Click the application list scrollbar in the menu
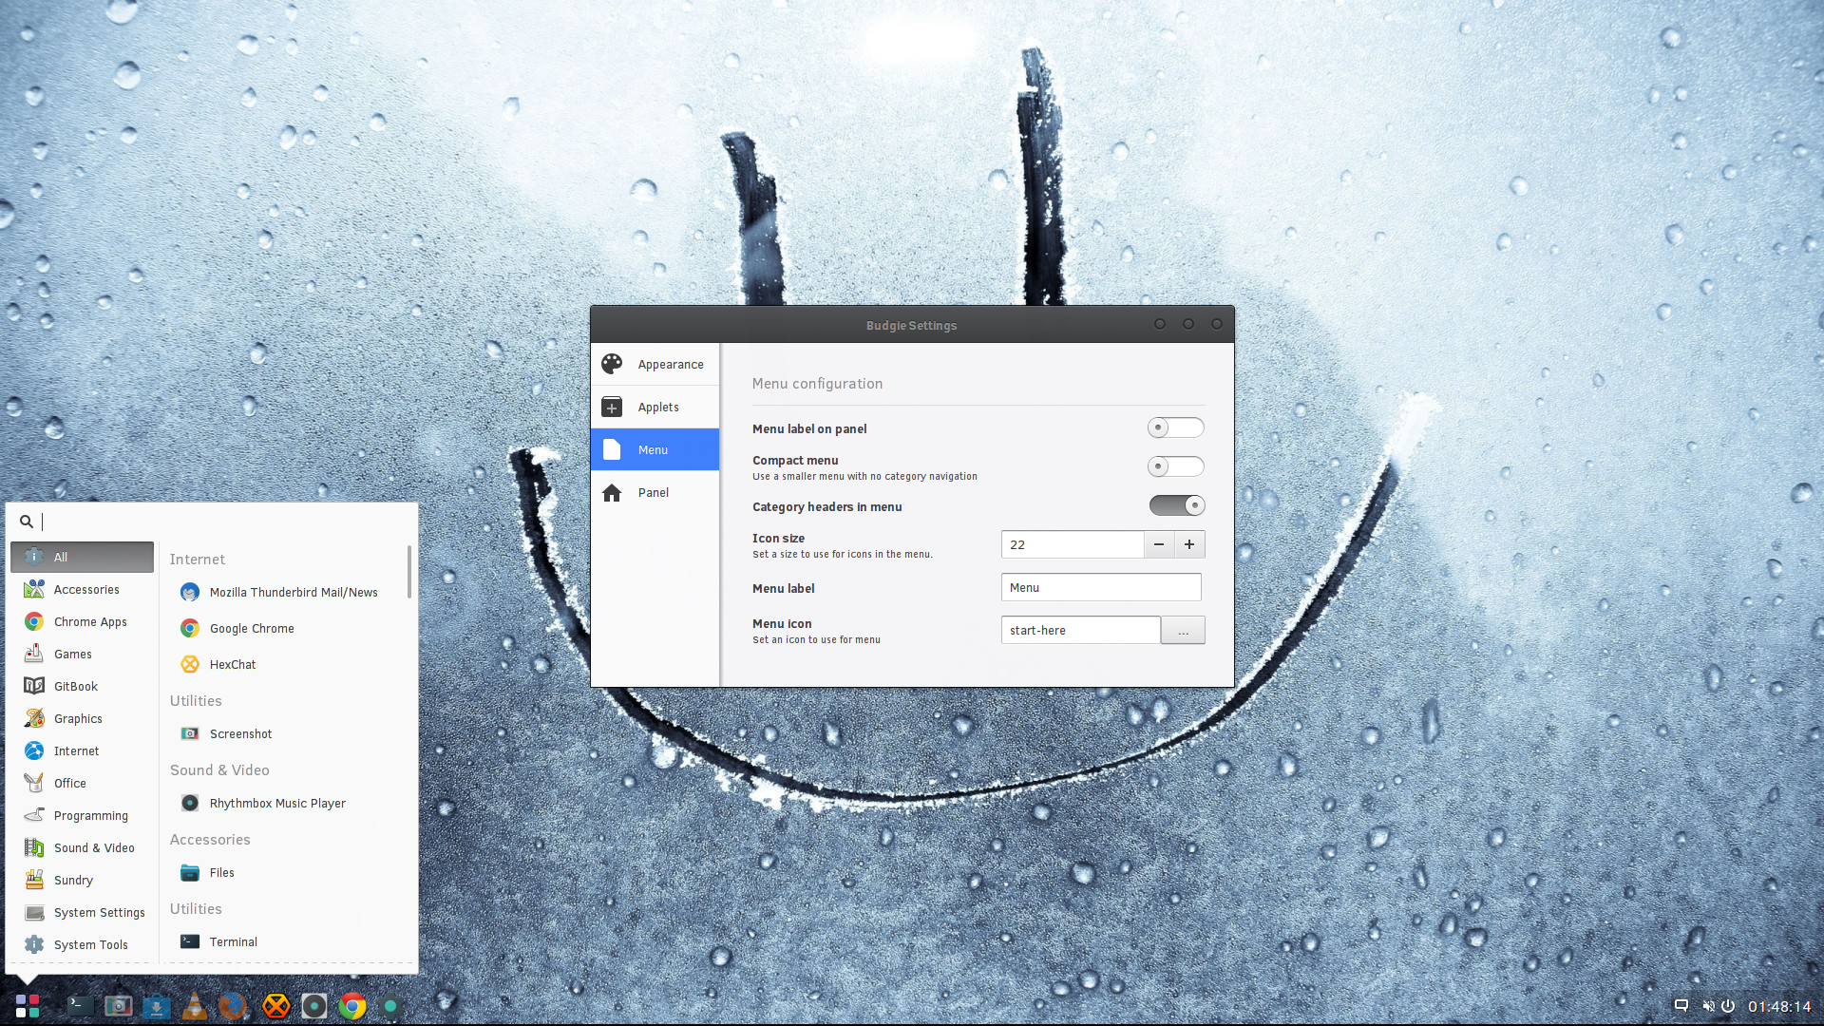Image resolution: width=1824 pixels, height=1026 pixels. click(x=409, y=572)
